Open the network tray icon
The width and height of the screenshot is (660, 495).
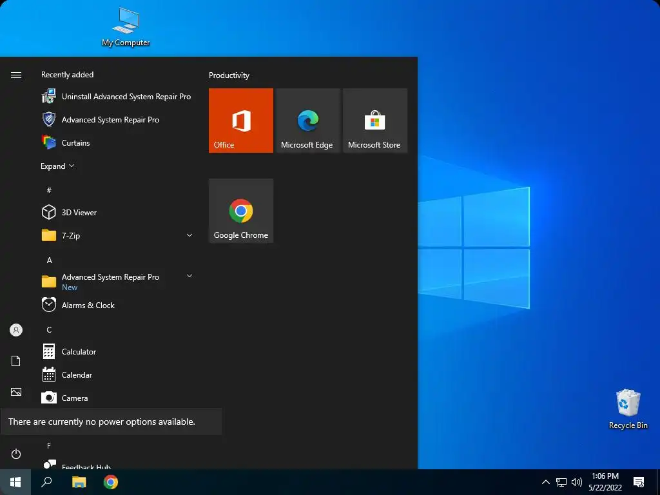pos(561,482)
